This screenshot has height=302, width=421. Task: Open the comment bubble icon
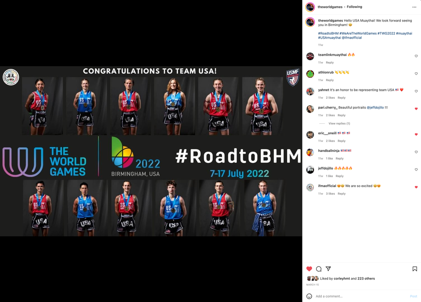[319, 269]
